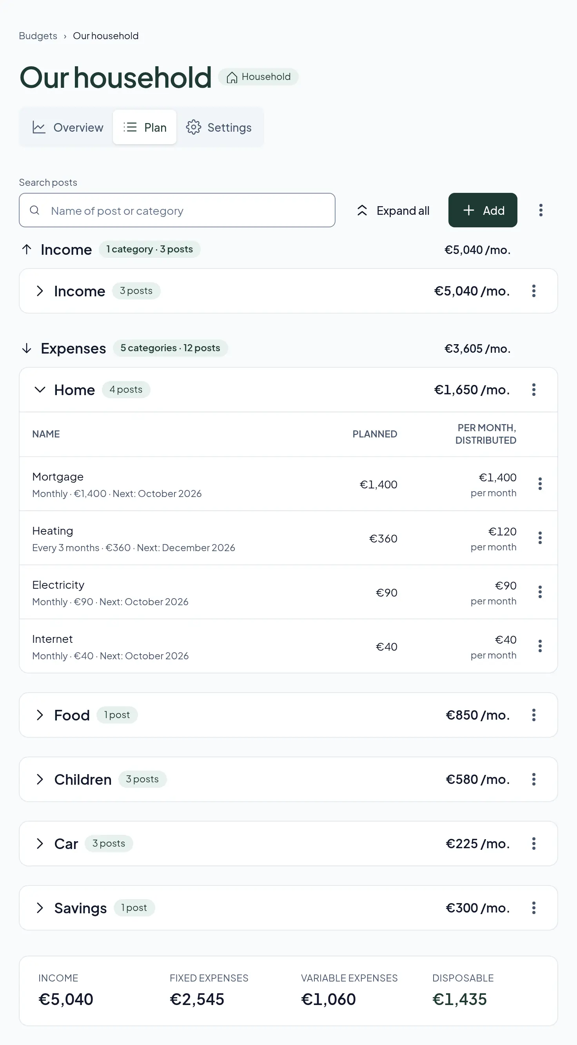Open the Savings category options menu
The image size is (577, 1045).
point(533,908)
